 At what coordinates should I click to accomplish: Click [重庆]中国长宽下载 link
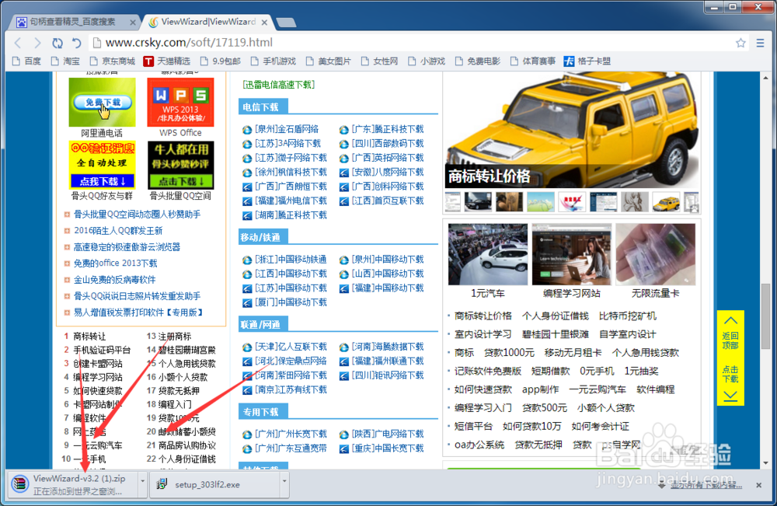pos(388,448)
